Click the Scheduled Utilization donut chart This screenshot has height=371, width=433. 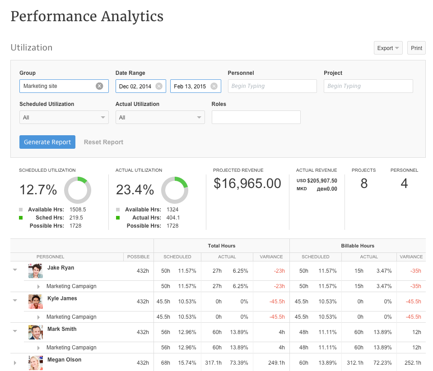(78, 190)
